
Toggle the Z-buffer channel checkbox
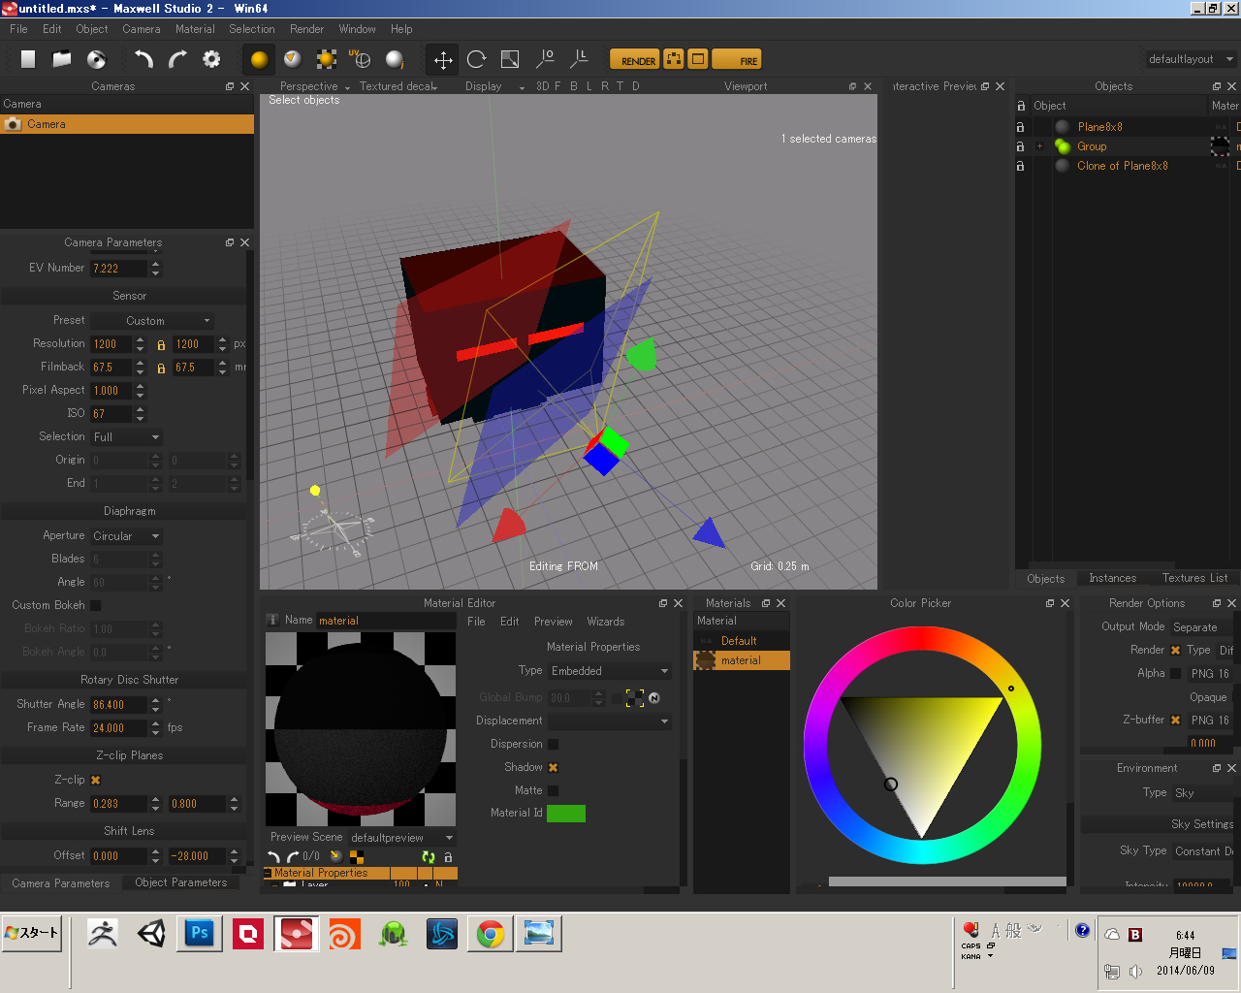coord(1175,720)
